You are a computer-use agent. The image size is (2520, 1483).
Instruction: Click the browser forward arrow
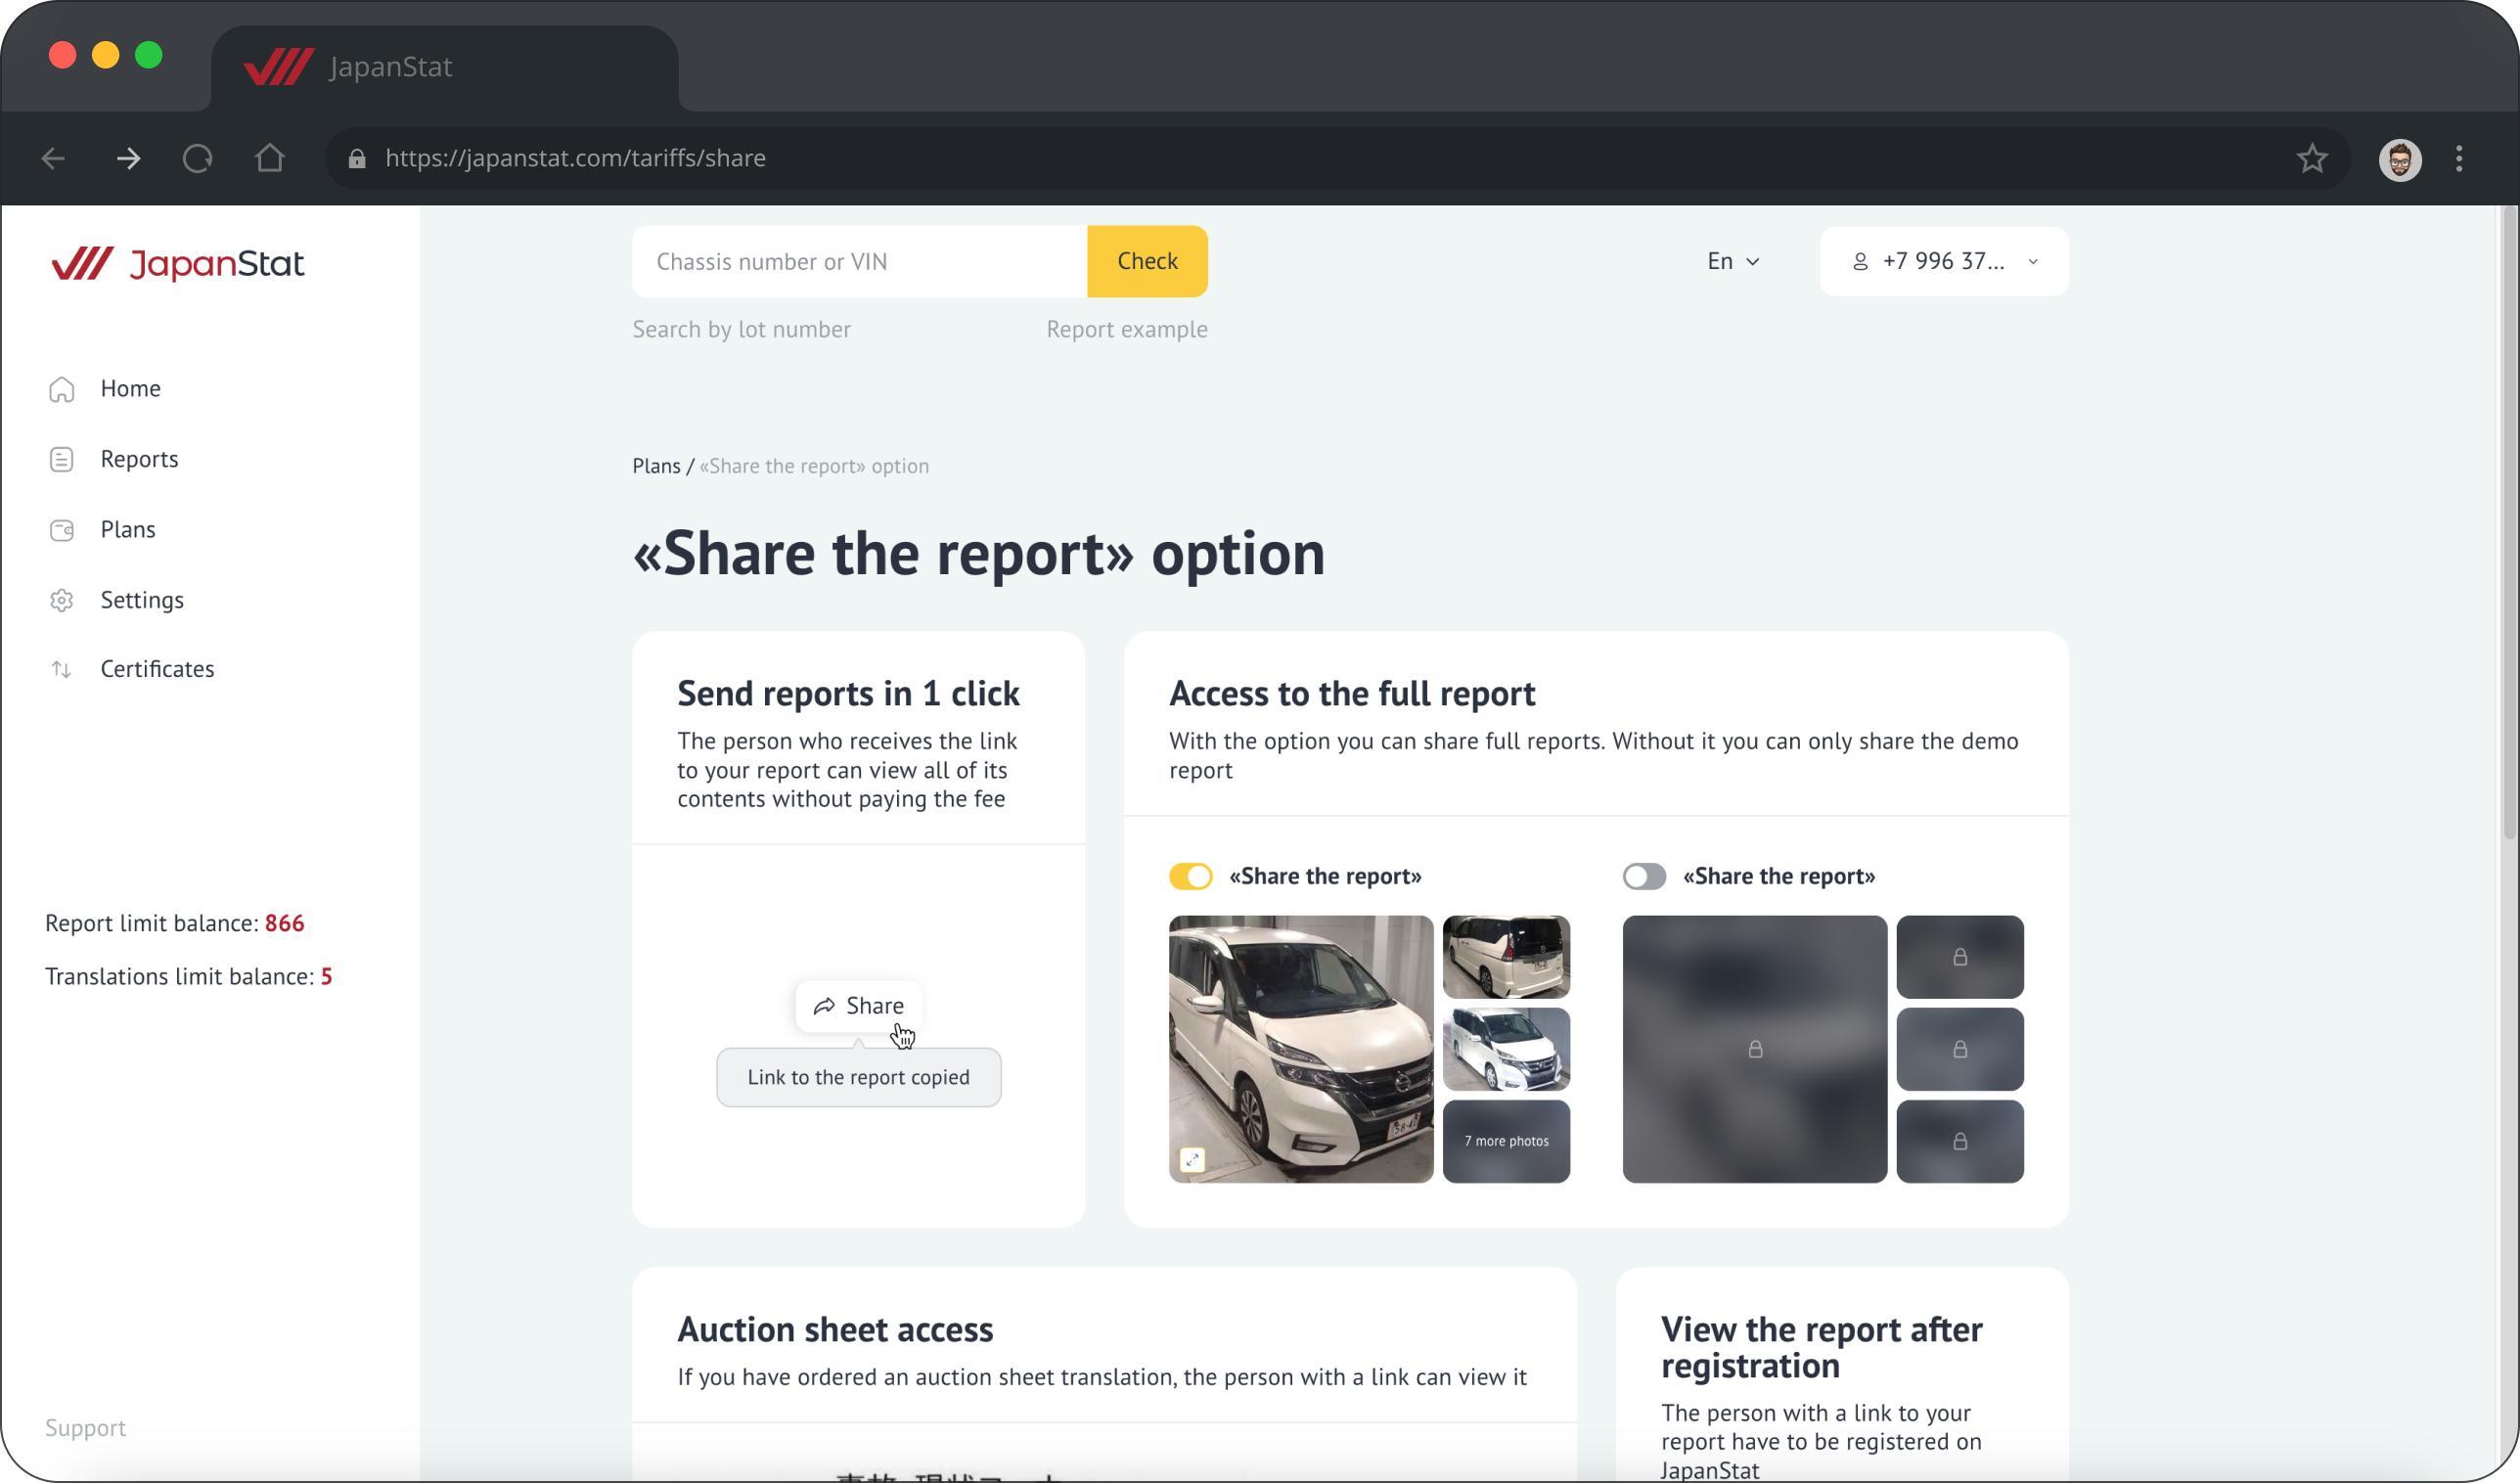coord(128,158)
